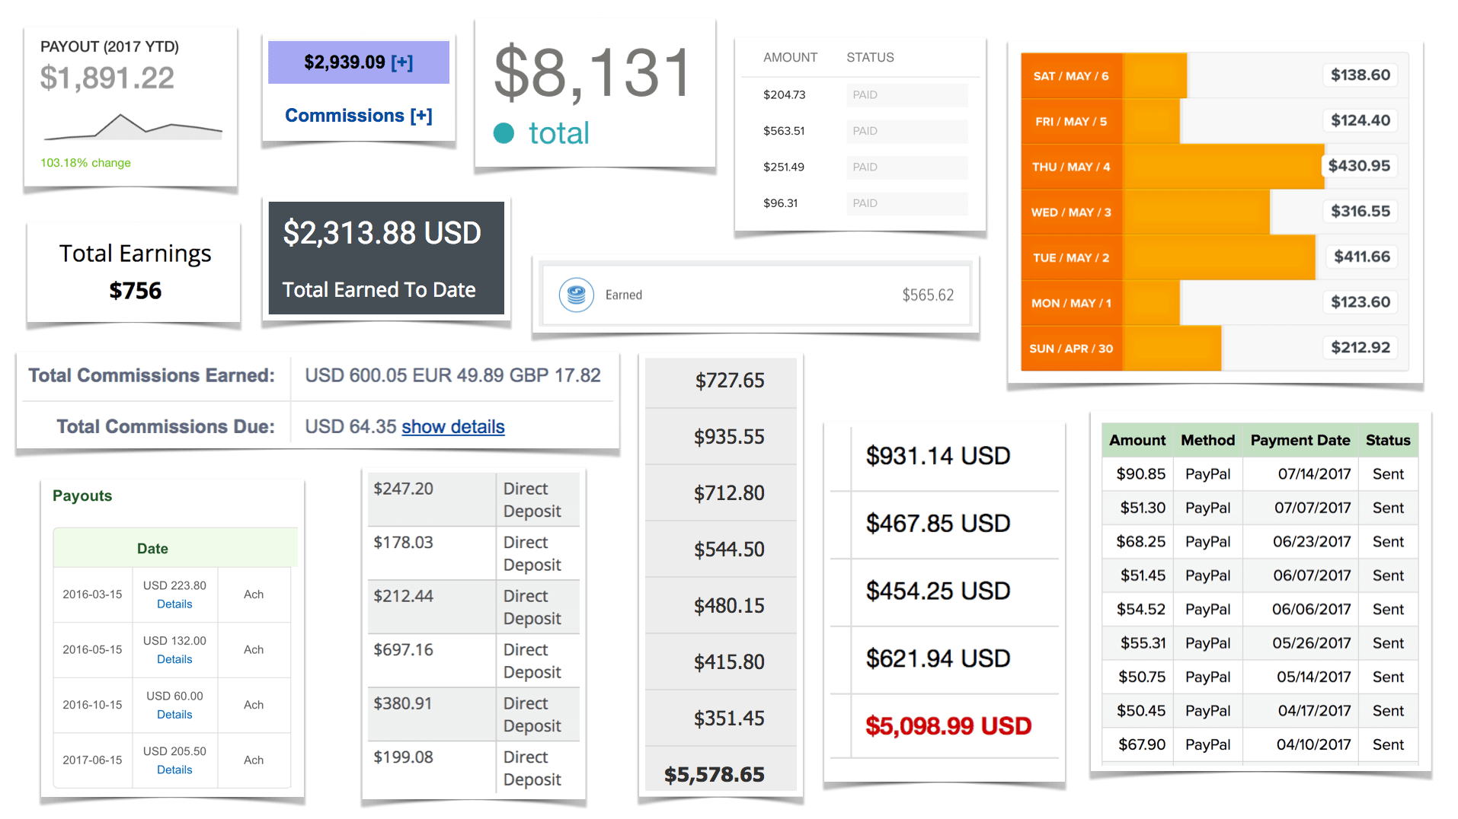Click the Payment Date column header
The width and height of the screenshot is (1458, 819).
[x=1300, y=441]
